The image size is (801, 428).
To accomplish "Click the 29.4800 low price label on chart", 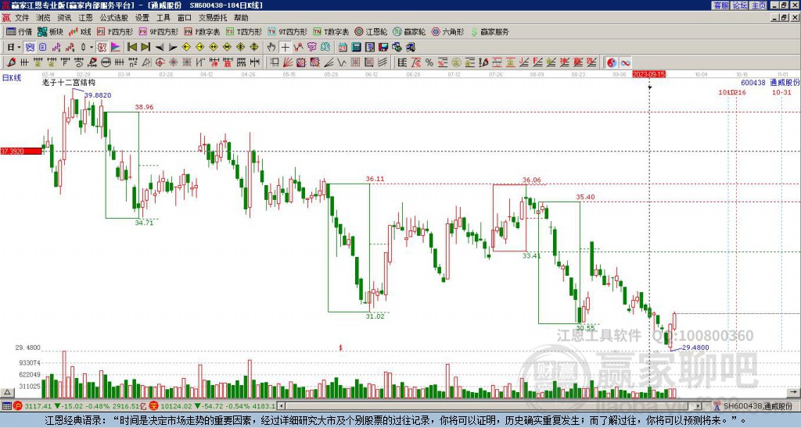I will [695, 348].
